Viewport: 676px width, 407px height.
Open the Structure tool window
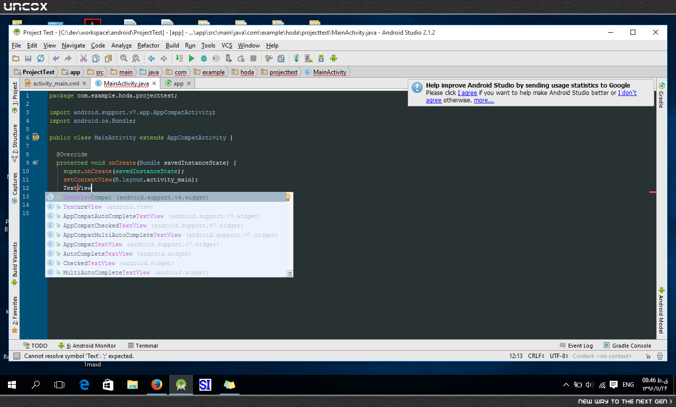coord(14,143)
